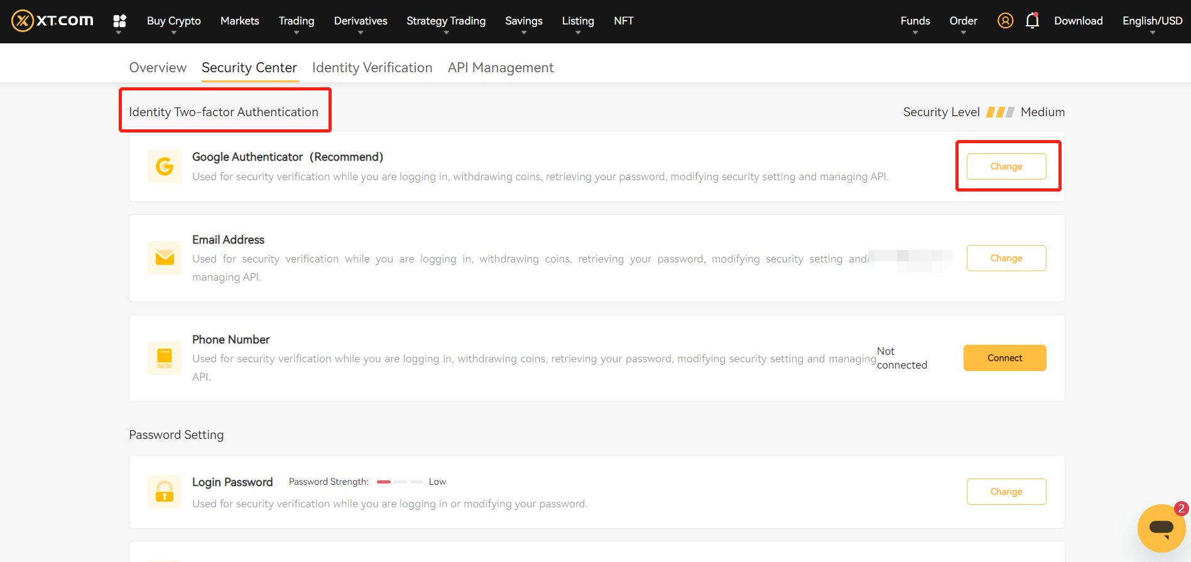
Task: Open the English/USD language selector
Action: click(1152, 21)
